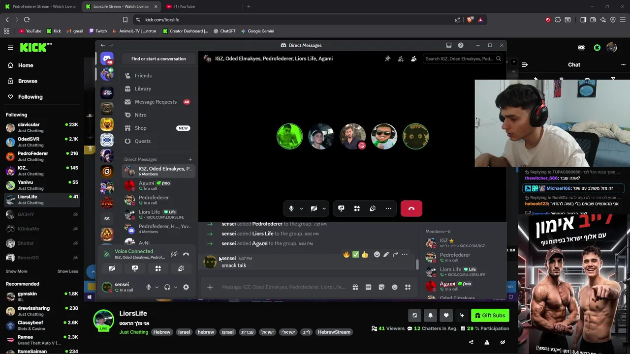The height and width of the screenshot is (354, 630).
Task: Select the Liors Life direct message
Action: click(158, 214)
